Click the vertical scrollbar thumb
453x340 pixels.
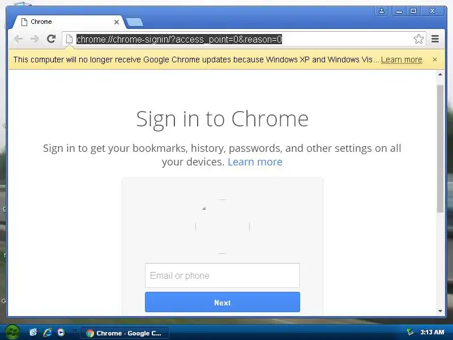tap(440, 149)
